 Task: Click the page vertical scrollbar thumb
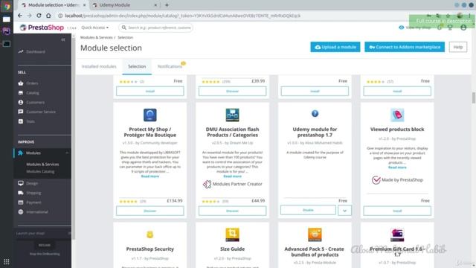[x=473, y=98]
